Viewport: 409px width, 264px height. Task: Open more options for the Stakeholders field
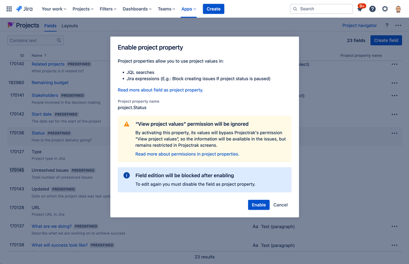point(394,95)
